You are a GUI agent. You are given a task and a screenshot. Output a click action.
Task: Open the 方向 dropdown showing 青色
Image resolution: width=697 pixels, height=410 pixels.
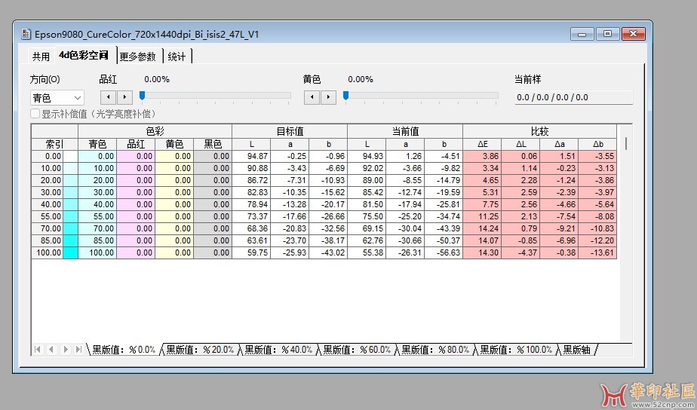click(x=57, y=98)
